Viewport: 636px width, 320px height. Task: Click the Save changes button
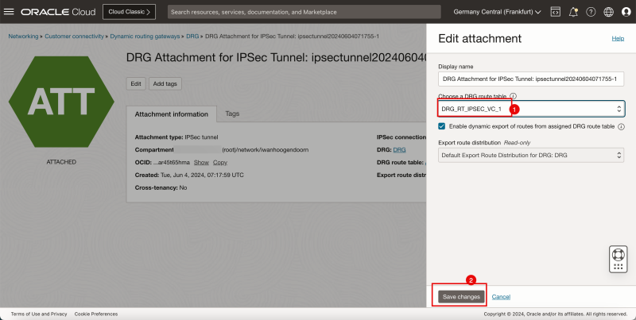point(461,296)
